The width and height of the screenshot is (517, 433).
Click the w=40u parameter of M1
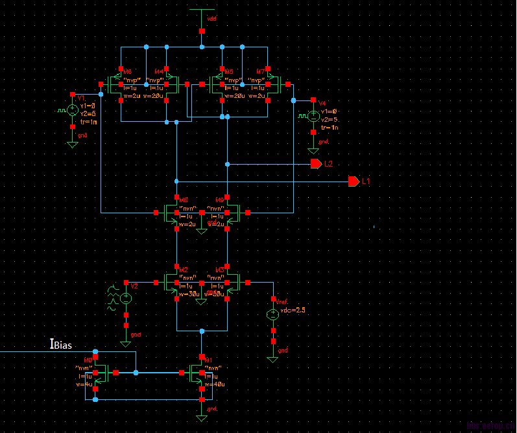pyautogui.click(x=215, y=384)
